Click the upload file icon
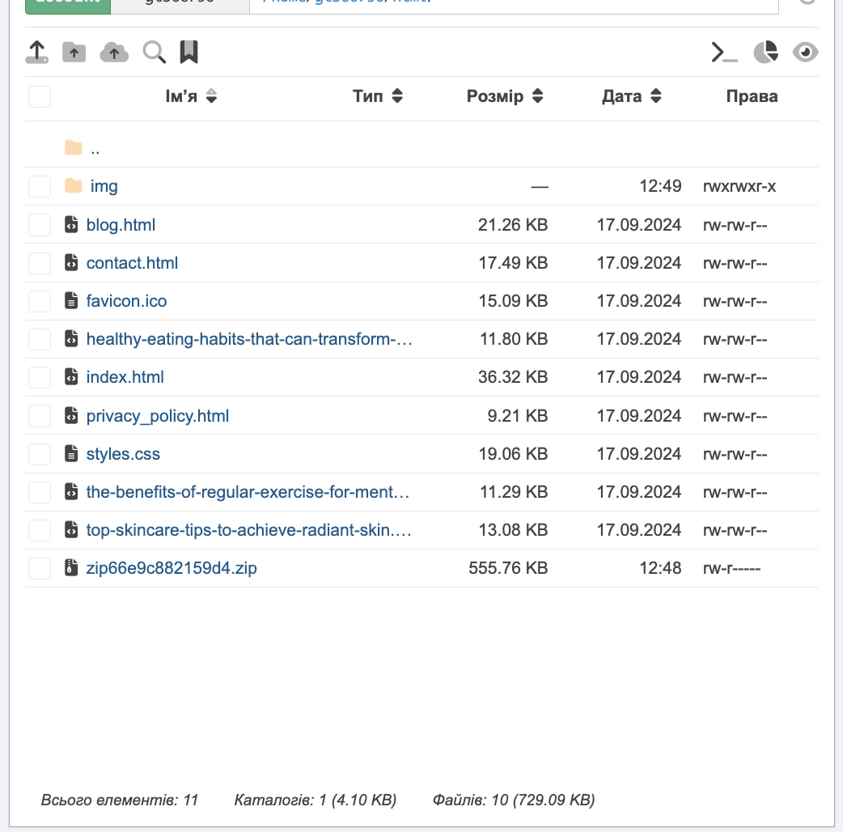Screen dimensions: 843x832 [x=36, y=53]
